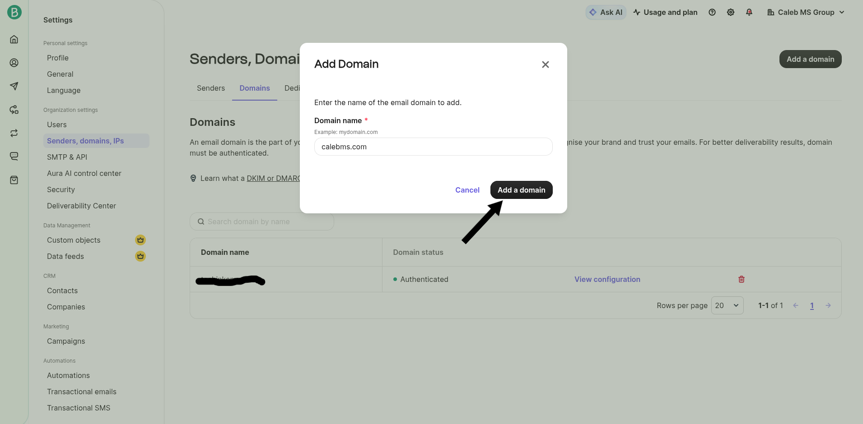Cancel the Add Domain dialog
This screenshot has width=863, height=424.
point(467,190)
